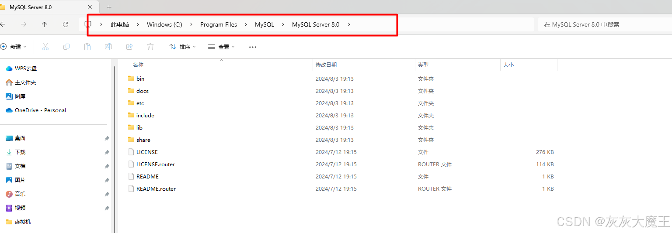This screenshot has height=233, width=672.
Task: Unpin 桌面 using its pin icon
Action: [107, 138]
